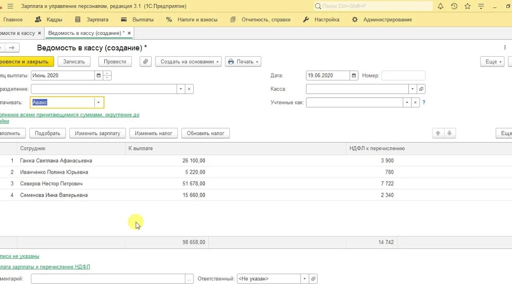Click the Провести button
Image resolution: width=512 pixels, height=288 pixels.
(115, 62)
